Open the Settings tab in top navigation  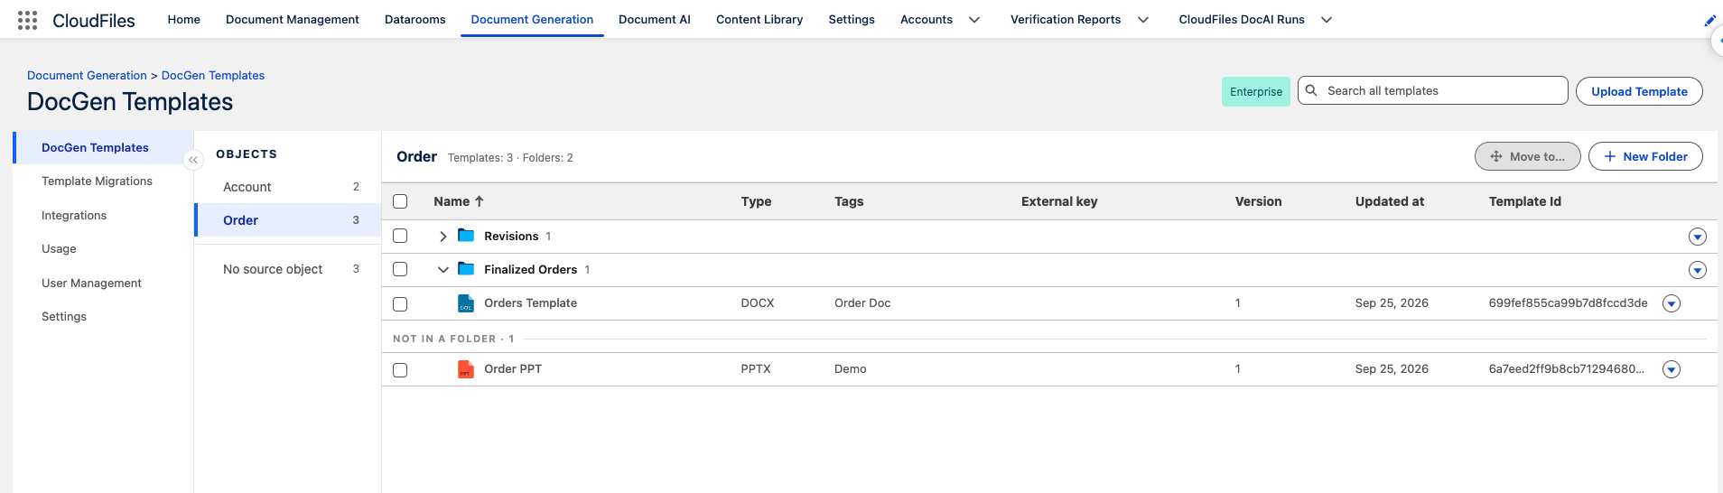click(x=852, y=19)
